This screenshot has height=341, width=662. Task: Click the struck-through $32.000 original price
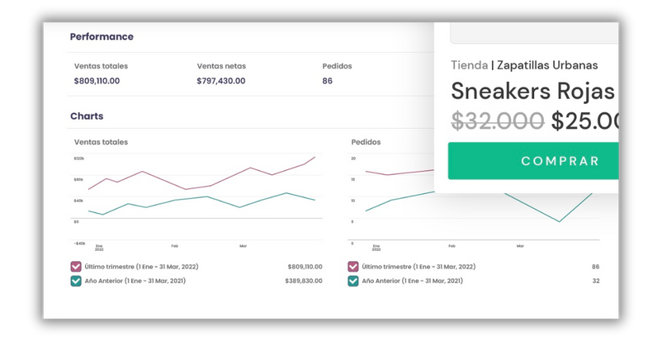pyautogui.click(x=498, y=121)
